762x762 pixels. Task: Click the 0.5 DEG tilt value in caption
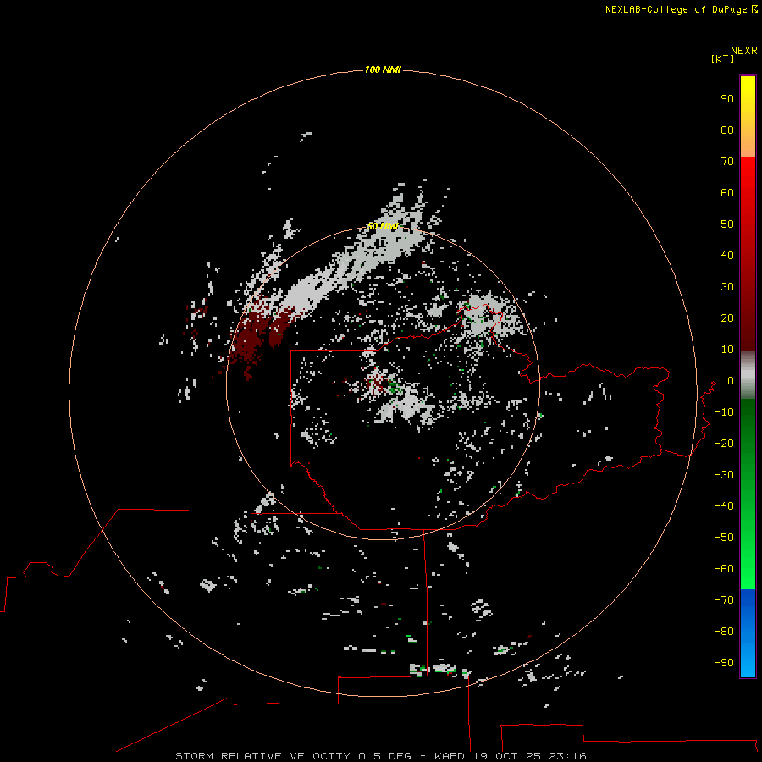tap(384, 756)
